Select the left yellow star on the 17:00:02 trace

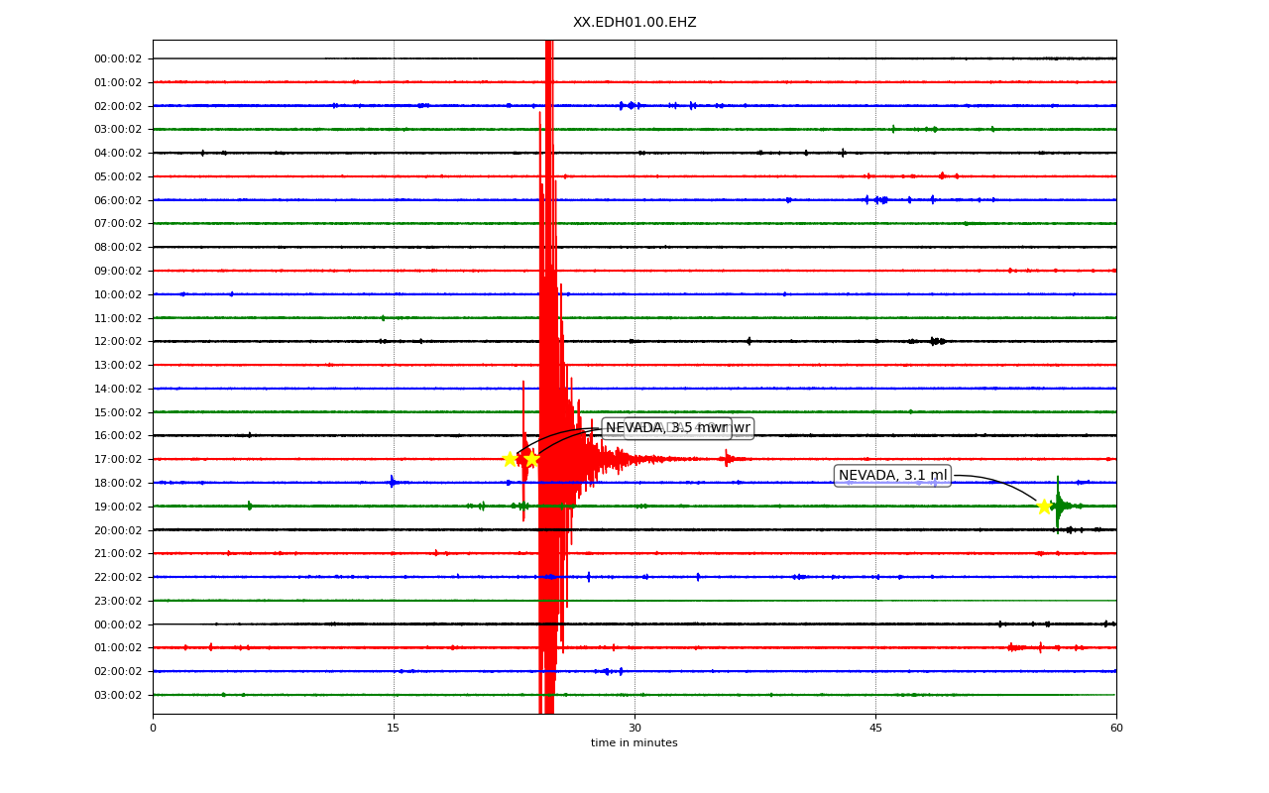coord(510,459)
